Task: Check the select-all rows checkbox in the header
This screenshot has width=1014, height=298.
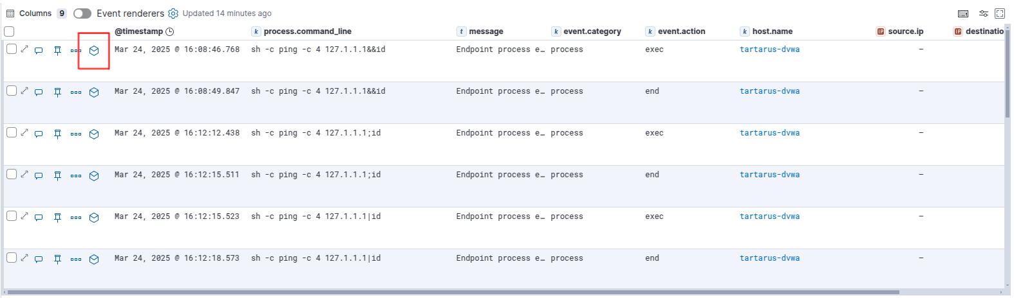Action: 9,31
